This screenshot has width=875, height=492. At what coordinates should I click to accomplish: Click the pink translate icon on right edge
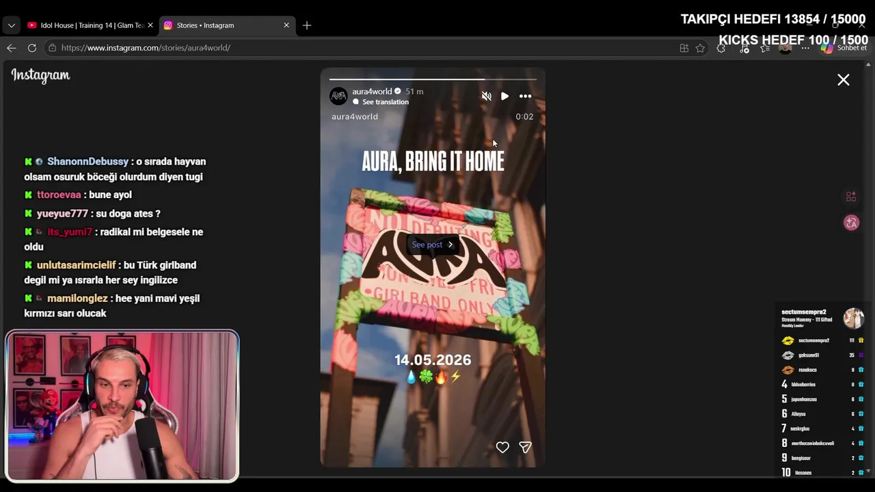coord(851,223)
